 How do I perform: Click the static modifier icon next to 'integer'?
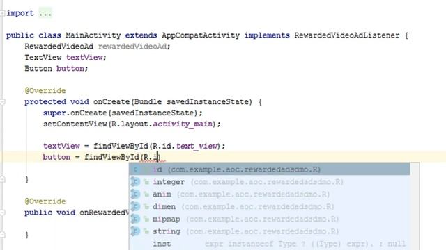[x=146, y=182]
